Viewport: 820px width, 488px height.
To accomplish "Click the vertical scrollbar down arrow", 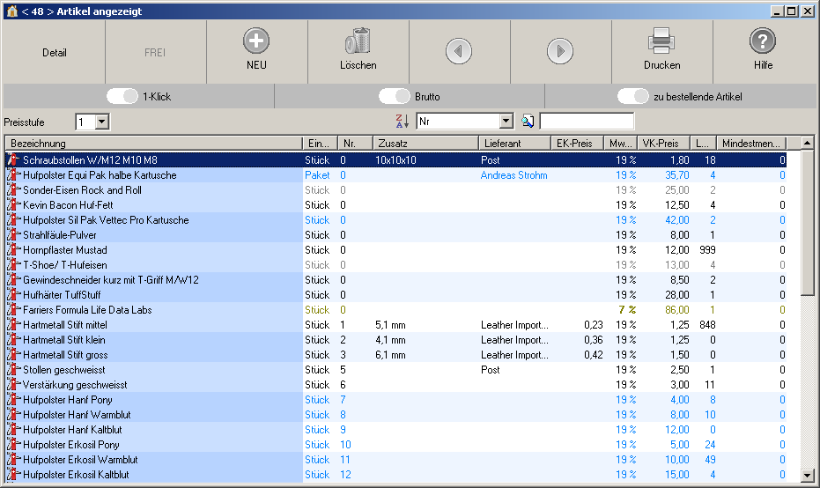I will click(808, 475).
